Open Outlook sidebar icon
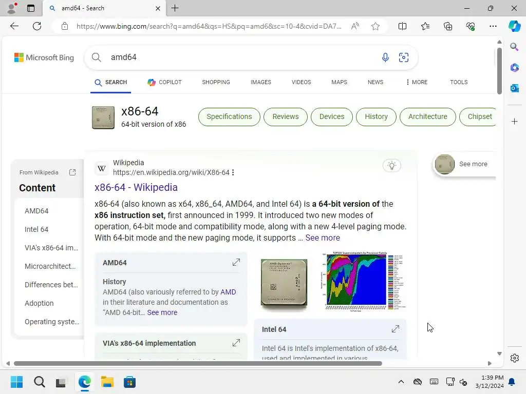This screenshot has width=526, height=394. pos(514,88)
